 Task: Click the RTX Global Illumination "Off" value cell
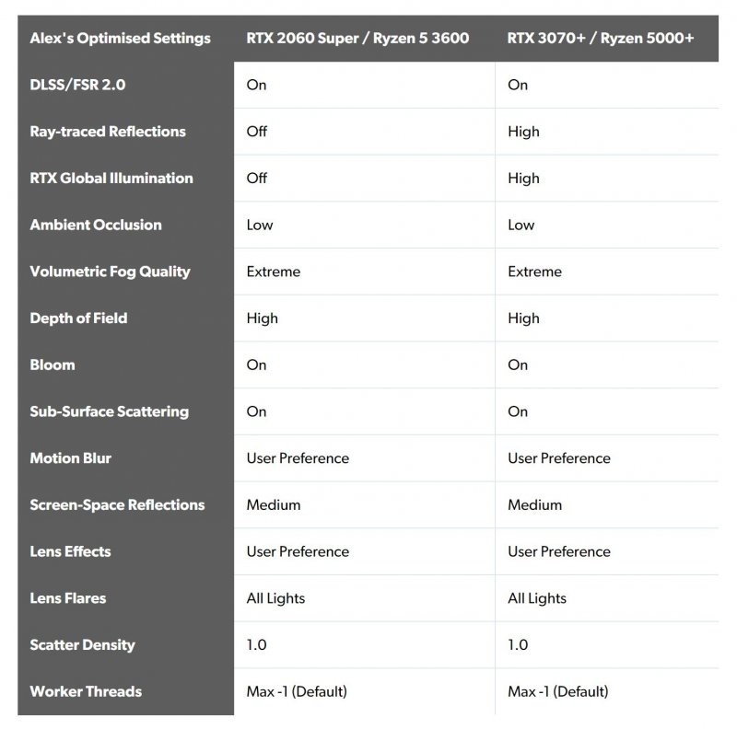point(257,179)
